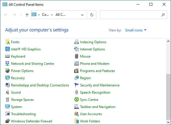
Task: Click the Region globe icon
Action: click(x=77, y=78)
